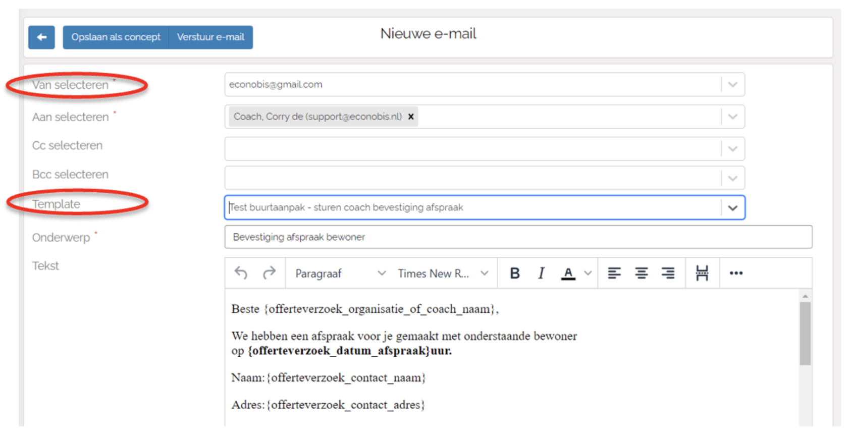Undo the last edit in the editor
Image resolution: width=848 pixels, height=441 pixels.
tap(241, 273)
